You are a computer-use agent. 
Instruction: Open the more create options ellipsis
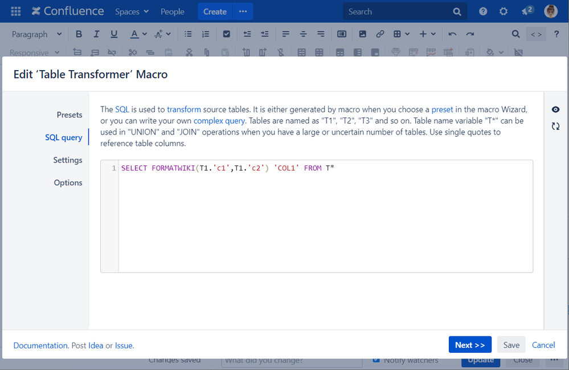coord(243,11)
